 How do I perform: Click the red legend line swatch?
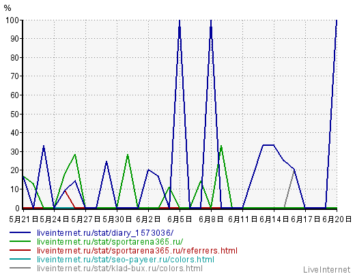click(x=20, y=250)
